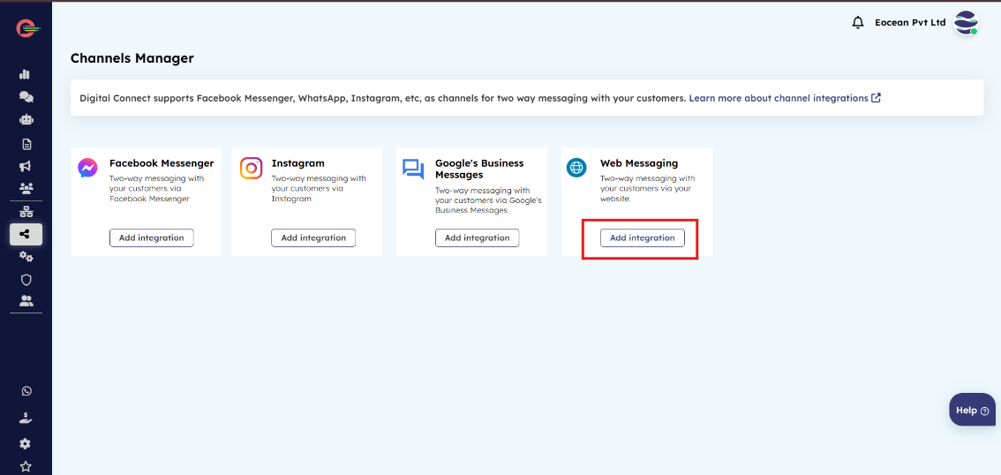The width and height of the screenshot is (1001, 475).
Task: Open the hierarchy network sidebar icon
Action: 26,211
